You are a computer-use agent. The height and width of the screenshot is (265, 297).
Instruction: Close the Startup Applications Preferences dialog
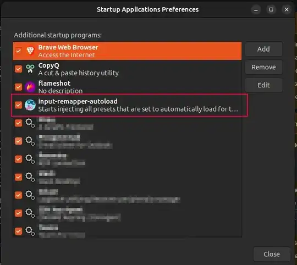272,254
